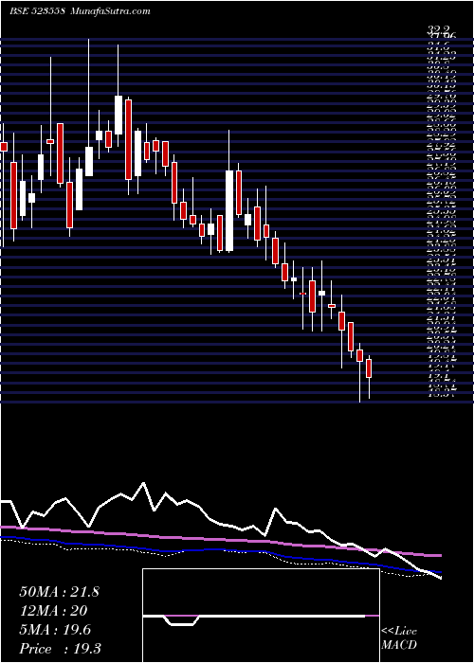This screenshot has width=474, height=663.
Task: Click the <<Live MACD label
Action: 399,638
